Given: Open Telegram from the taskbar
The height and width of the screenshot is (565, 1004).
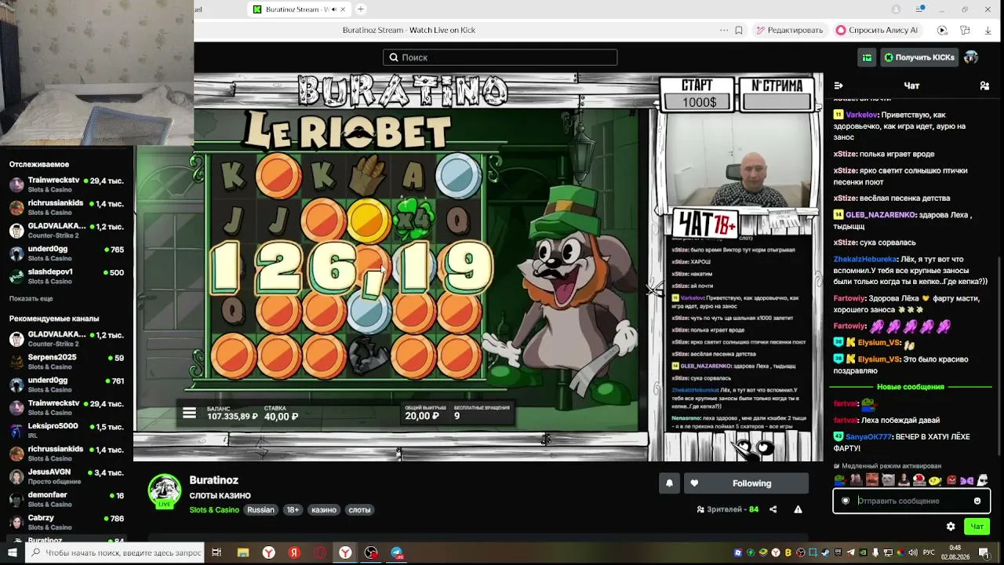Looking at the screenshot, I should pos(397,552).
